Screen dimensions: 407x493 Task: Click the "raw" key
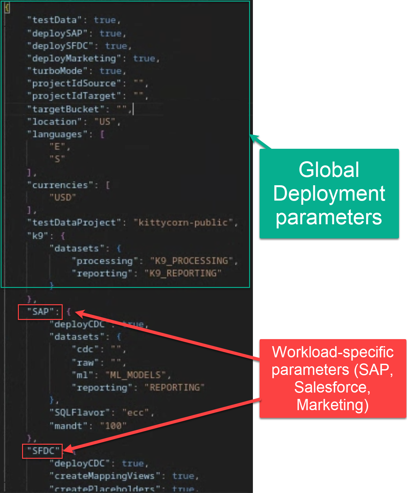[85, 363]
